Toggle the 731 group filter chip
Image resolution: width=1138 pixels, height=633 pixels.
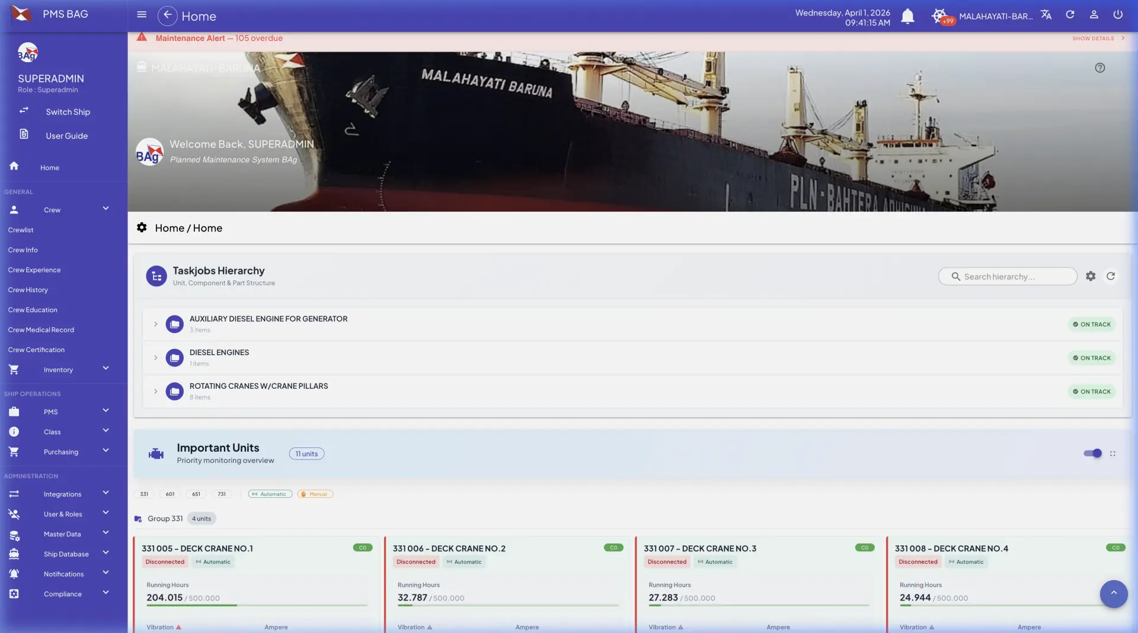[x=222, y=494]
